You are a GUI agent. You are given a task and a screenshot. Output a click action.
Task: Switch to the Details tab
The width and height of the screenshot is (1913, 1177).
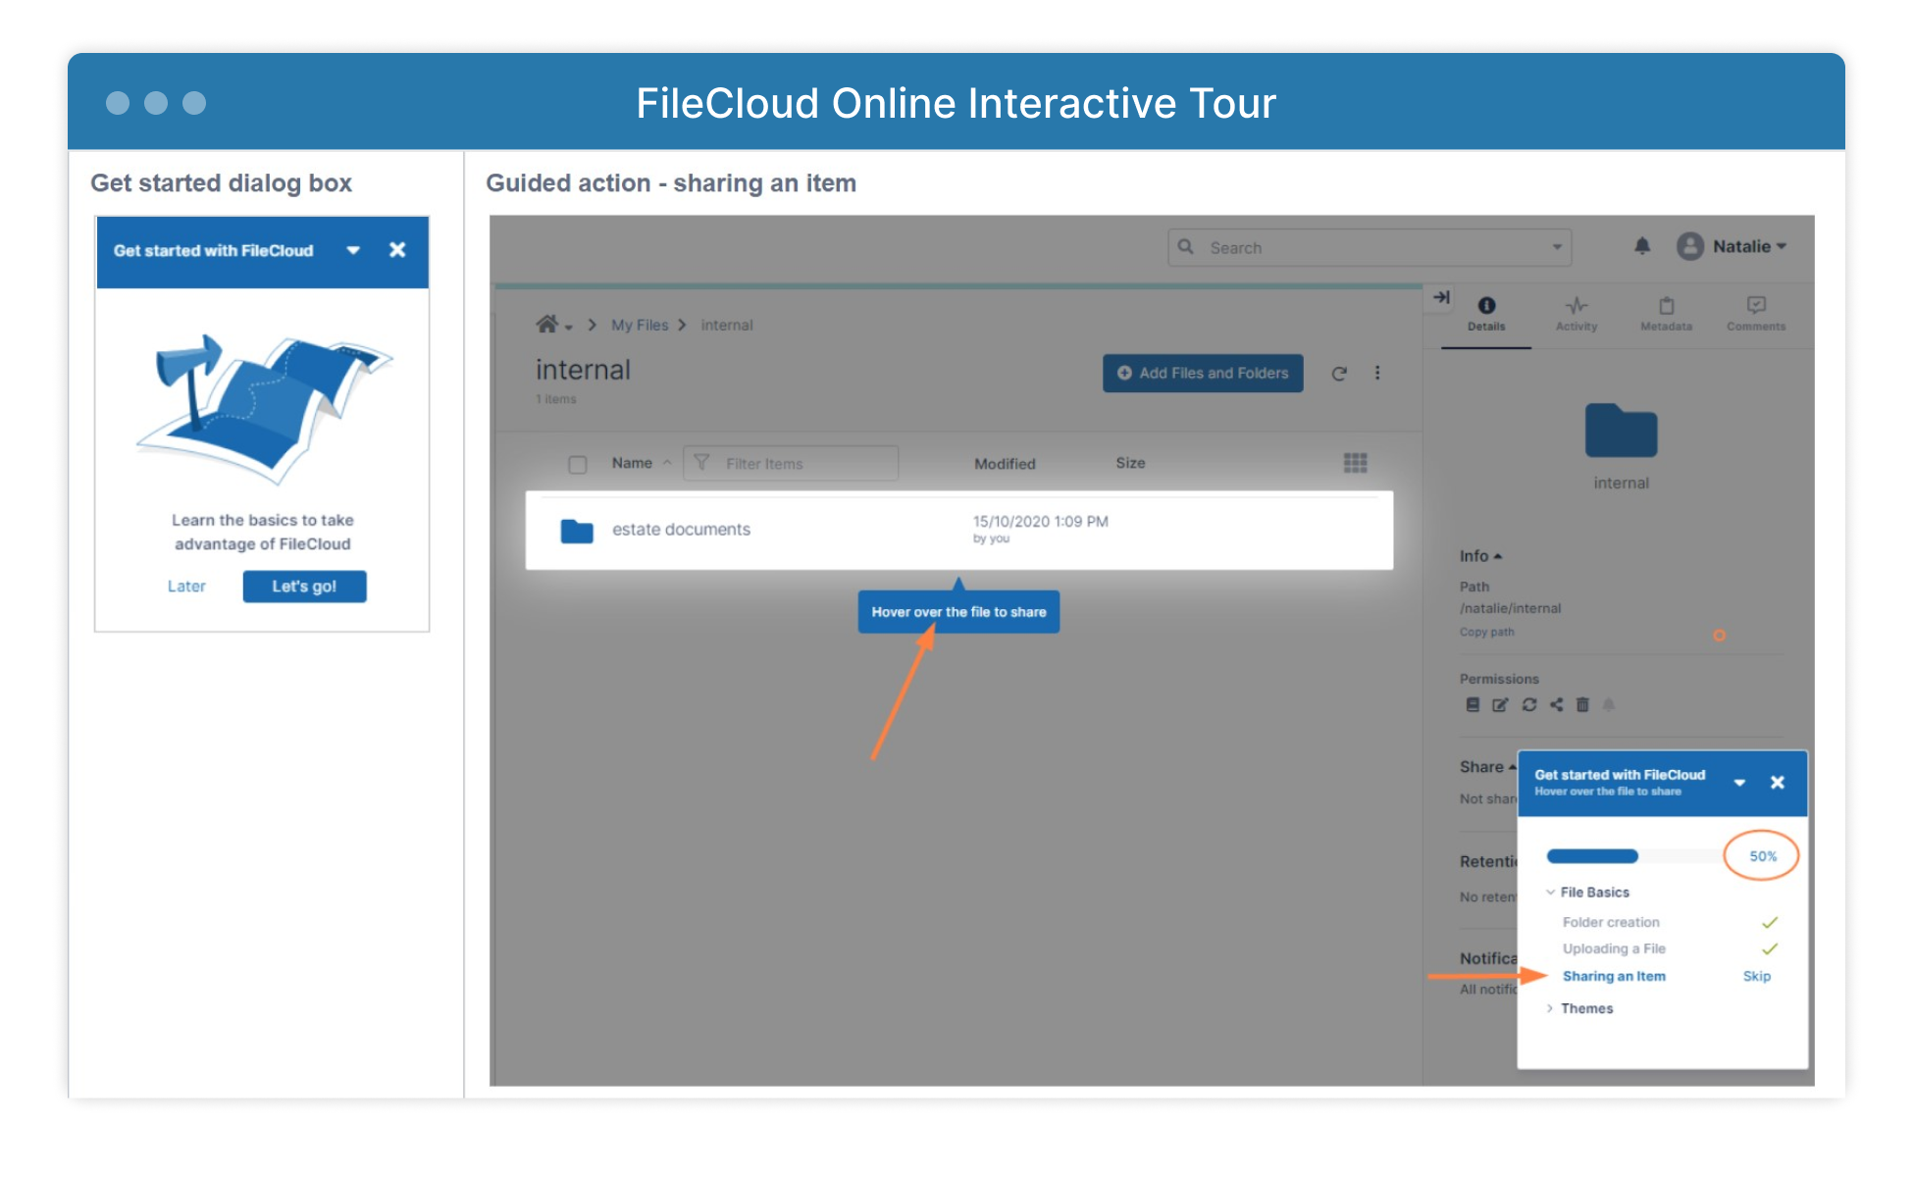[x=1486, y=314]
